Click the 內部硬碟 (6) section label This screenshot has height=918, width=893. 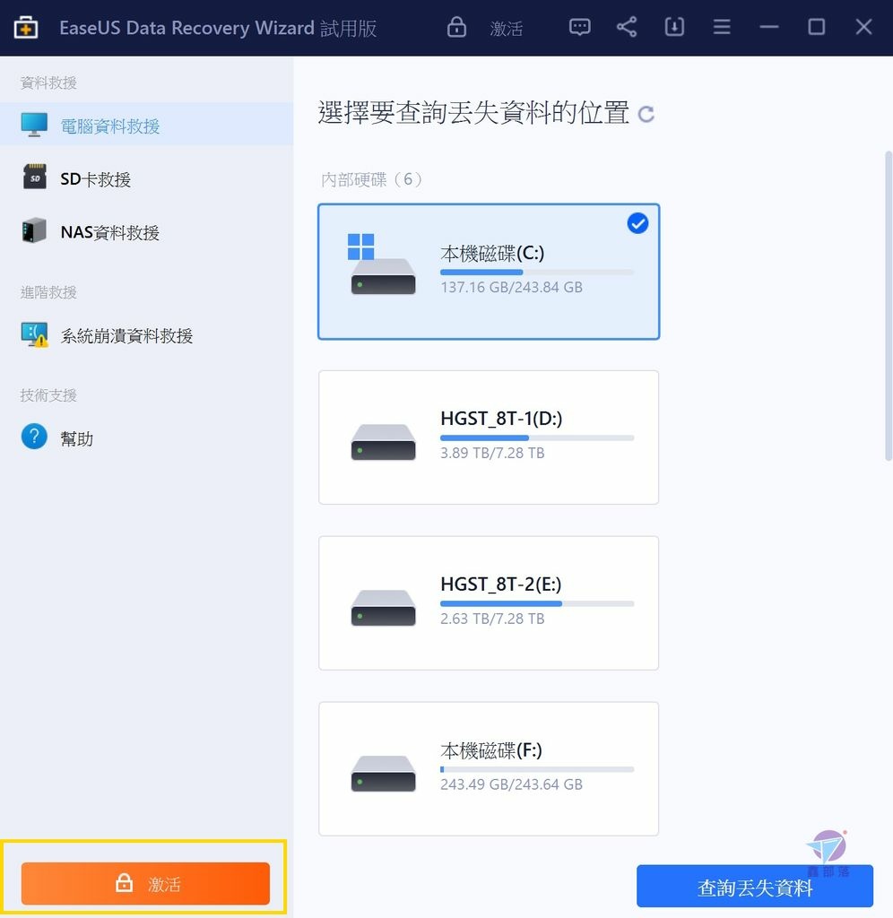coord(371,179)
